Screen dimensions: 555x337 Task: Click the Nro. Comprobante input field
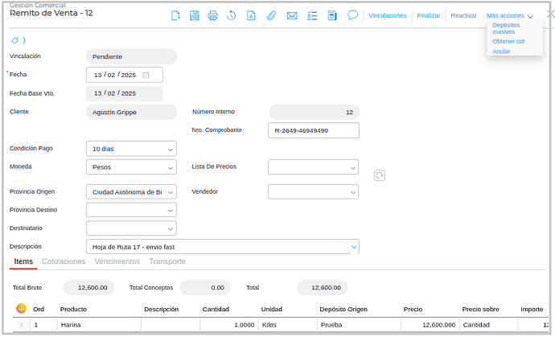[314, 130]
